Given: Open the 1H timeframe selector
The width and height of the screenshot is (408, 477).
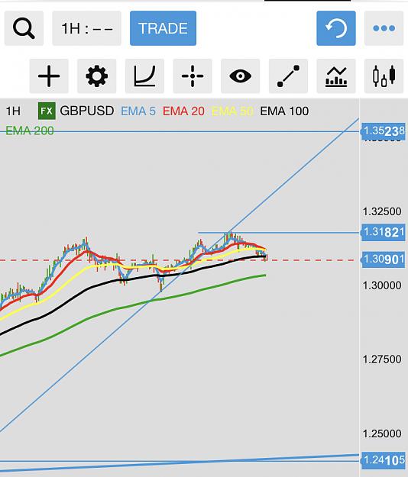Looking at the screenshot, I should [87, 28].
